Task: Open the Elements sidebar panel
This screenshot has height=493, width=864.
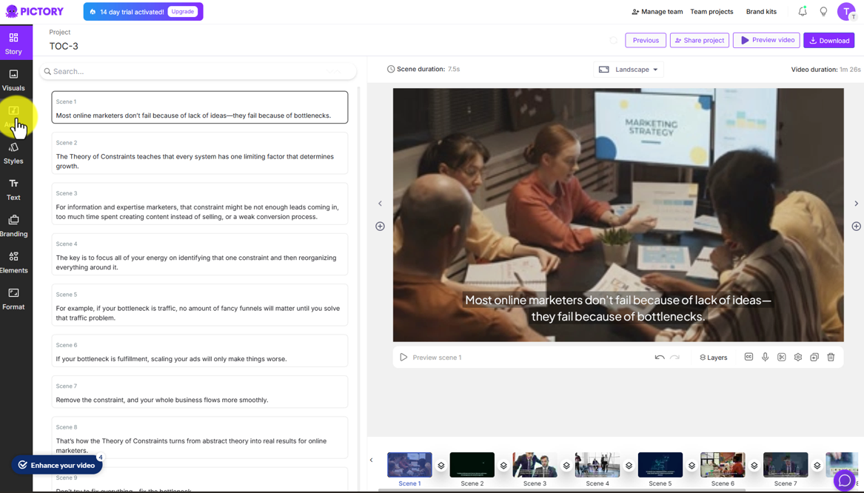Action: click(x=13, y=262)
